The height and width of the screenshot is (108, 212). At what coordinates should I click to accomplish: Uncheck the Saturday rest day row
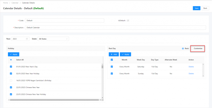tap(112, 67)
